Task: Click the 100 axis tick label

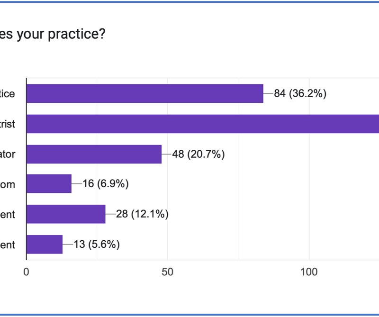Action: coord(309,272)
